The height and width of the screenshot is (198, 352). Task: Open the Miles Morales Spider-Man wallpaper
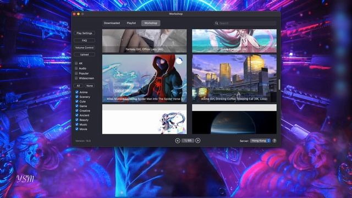tap(144, 79)
